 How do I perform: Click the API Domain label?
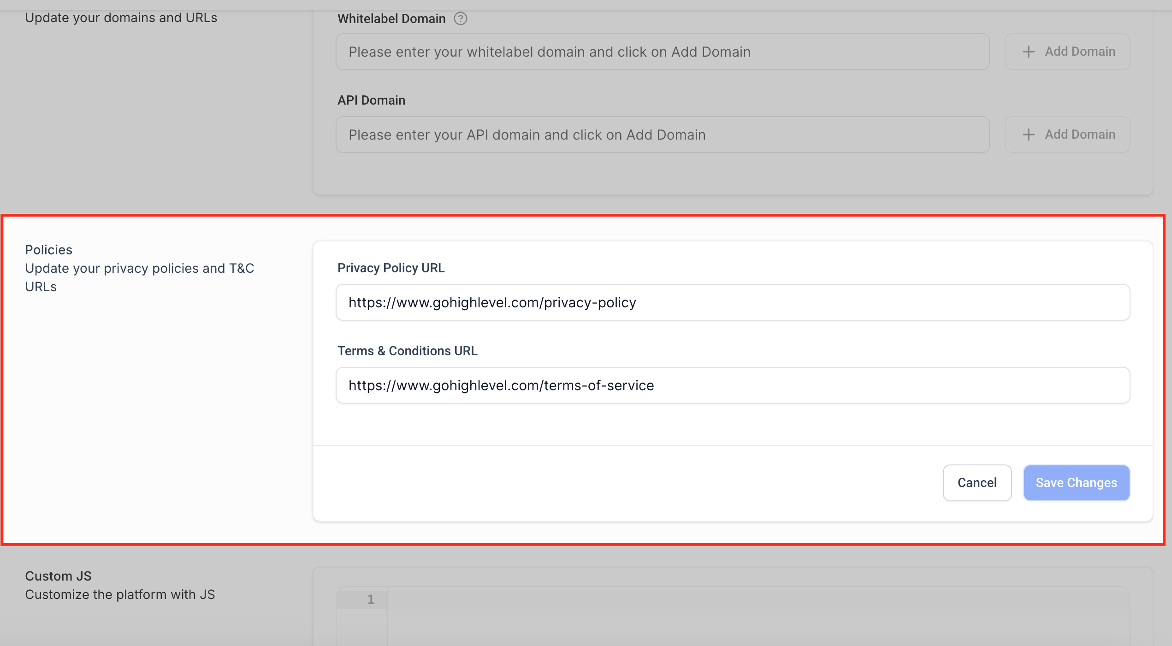pyautogui.click(x=371, y=100)
